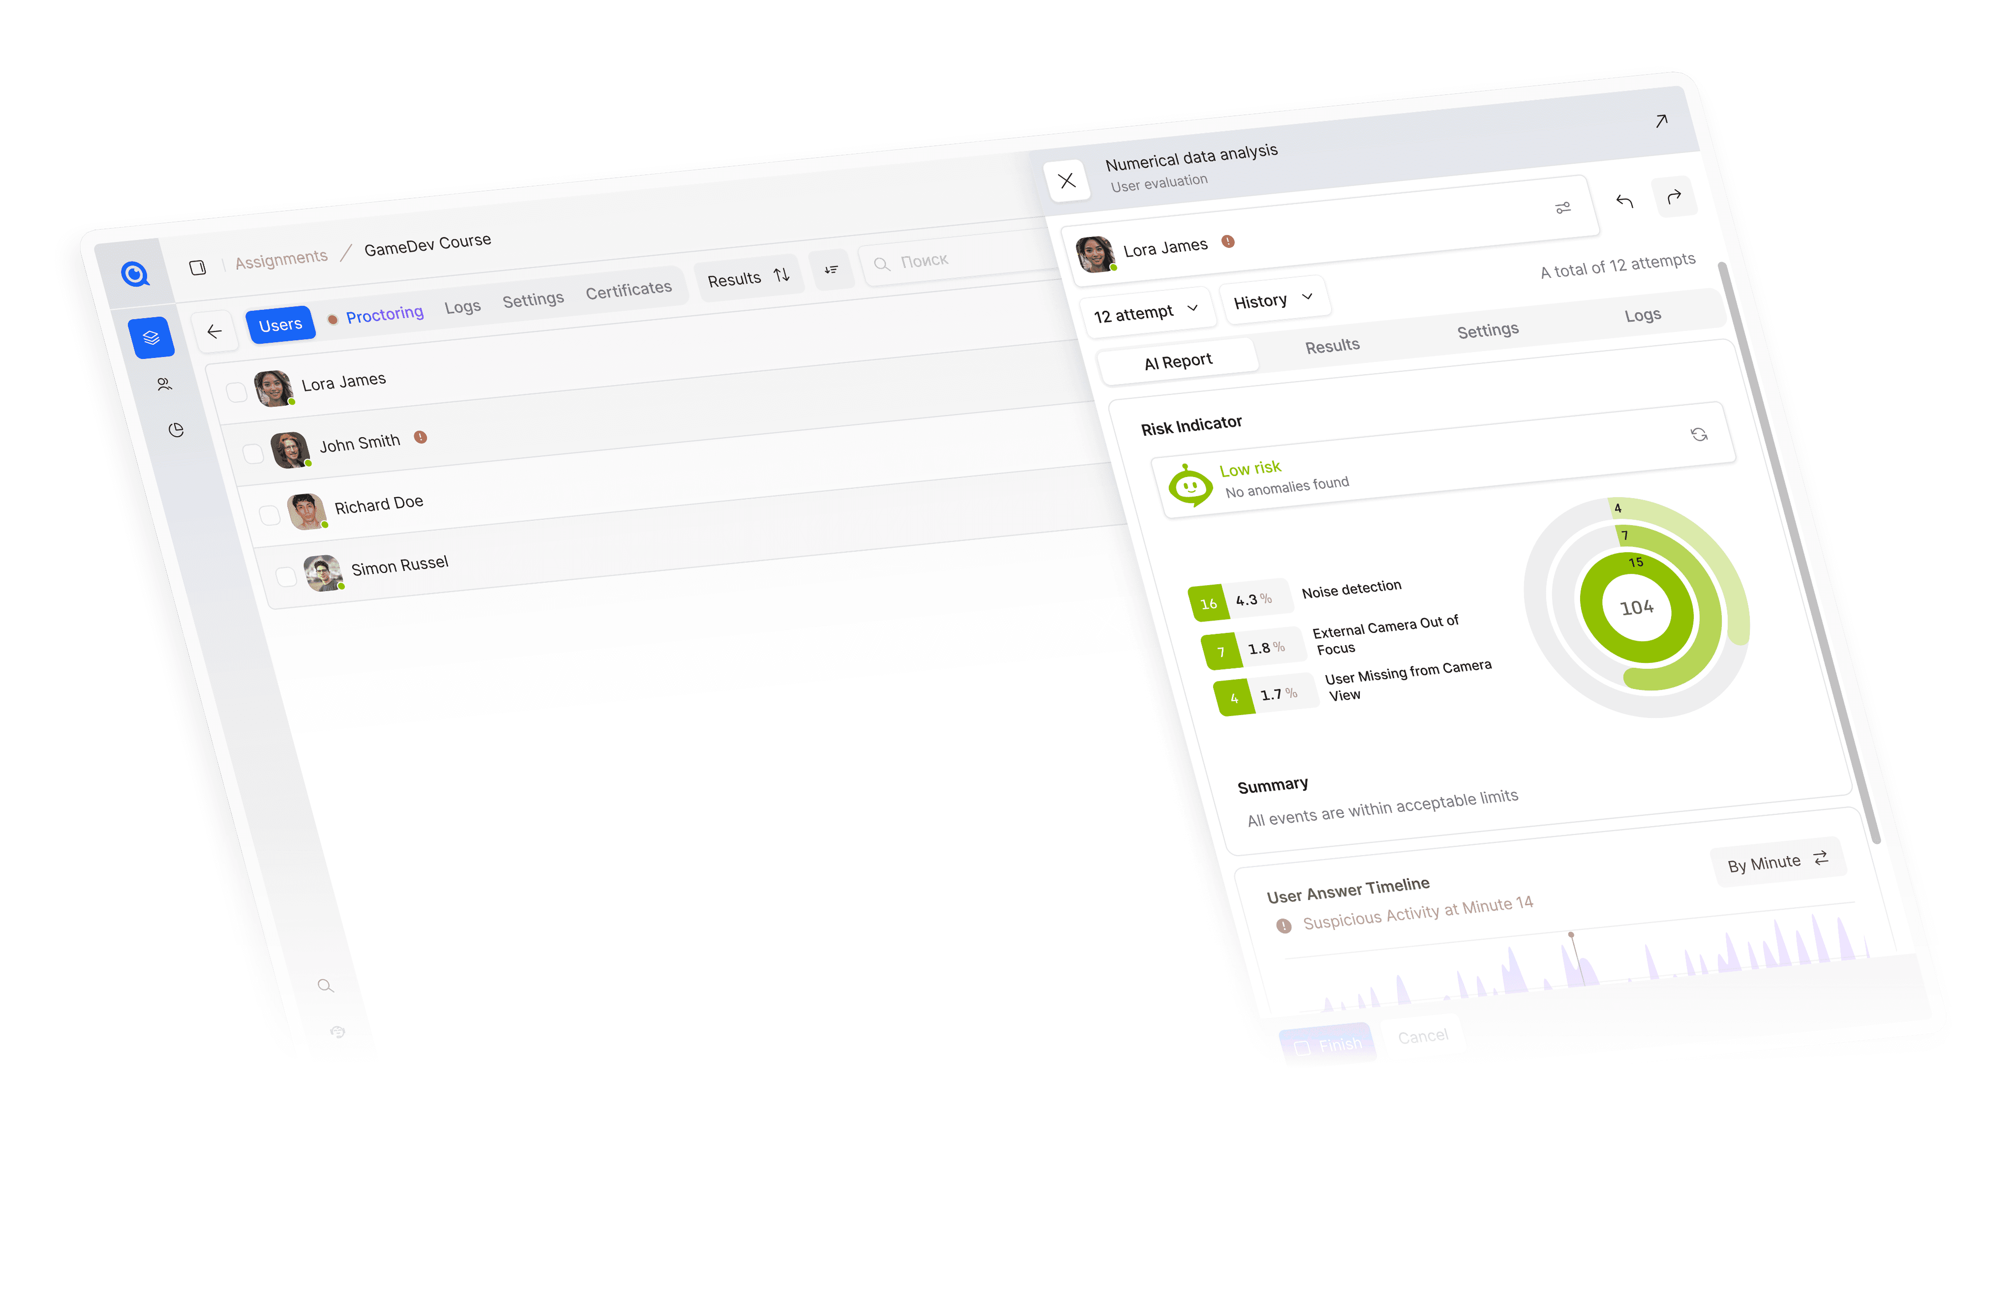Click the sort list icon next to Results
The image size is (2015, 1313).
[831, 270]
